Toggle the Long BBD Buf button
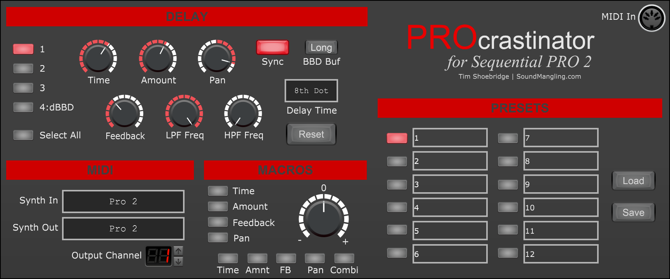 [x=321, y=47]
